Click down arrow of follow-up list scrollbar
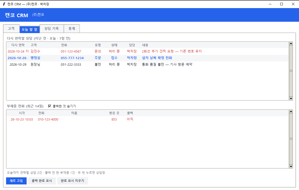299x190 pixels. pyautogui.click(x=291, y=99)
